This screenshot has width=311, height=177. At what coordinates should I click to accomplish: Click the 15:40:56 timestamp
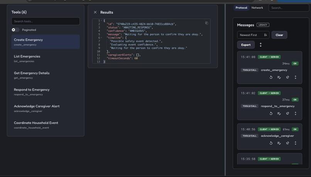point(248,129)
